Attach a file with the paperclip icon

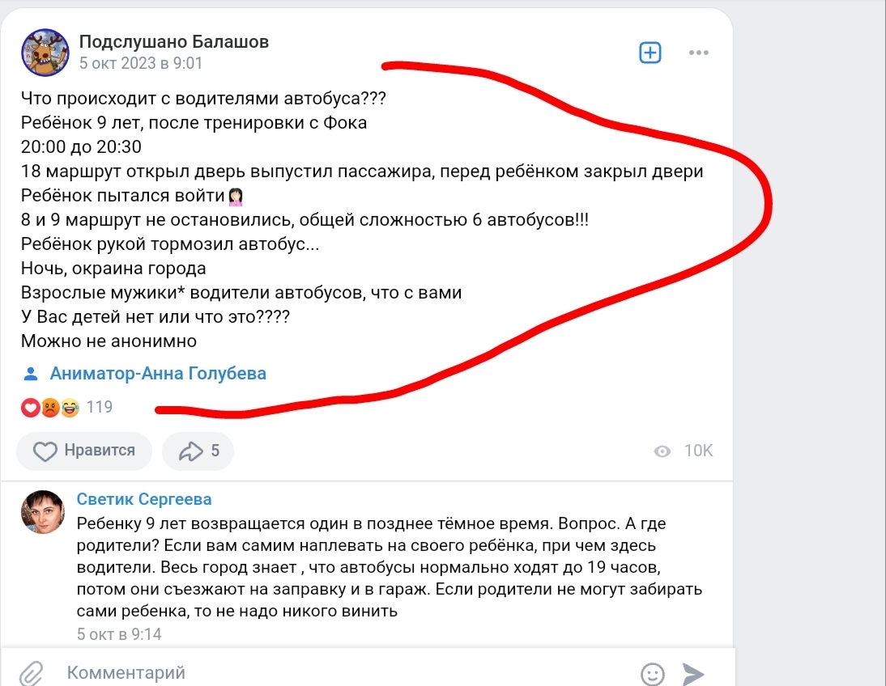click(x=31, y=673)
